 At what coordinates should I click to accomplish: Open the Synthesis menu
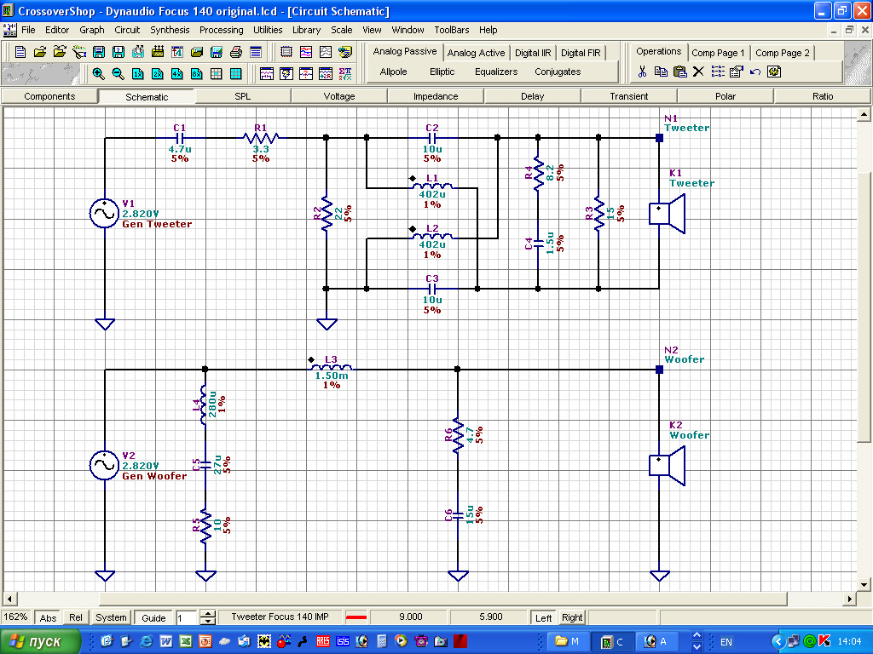170,30
